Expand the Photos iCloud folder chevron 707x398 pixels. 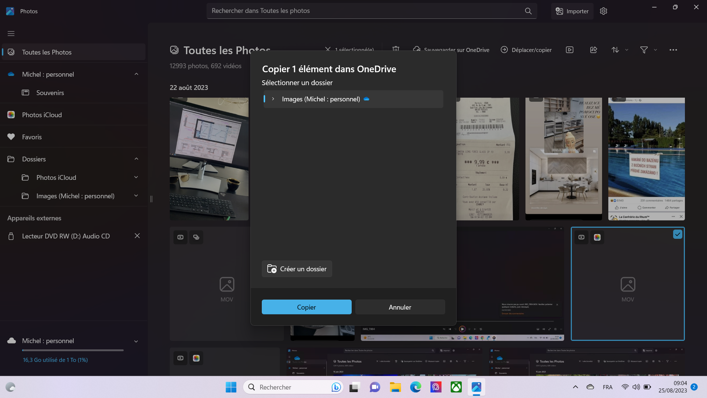click(136, 177)
